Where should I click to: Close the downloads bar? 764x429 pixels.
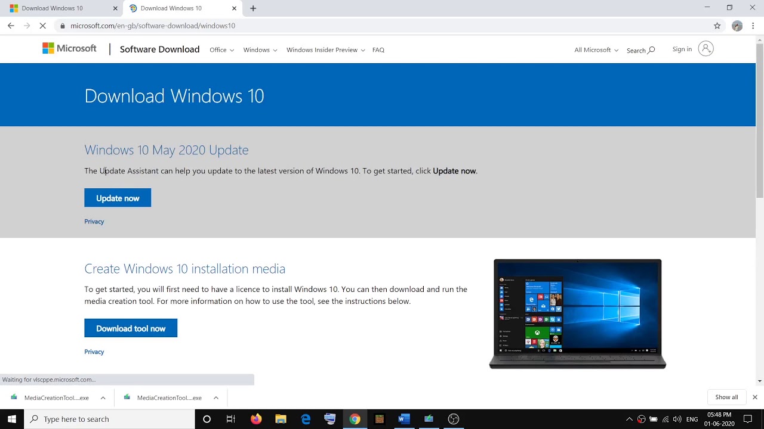754,397
